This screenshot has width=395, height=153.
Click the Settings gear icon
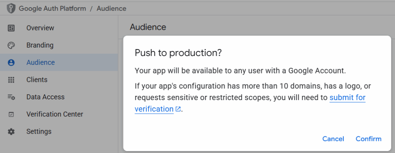(11, 131)
